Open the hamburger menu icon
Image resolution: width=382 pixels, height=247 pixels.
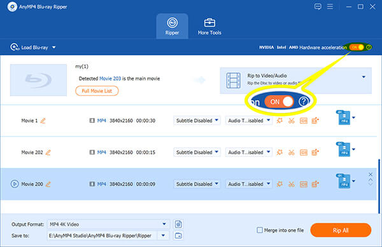coord(330,6)
